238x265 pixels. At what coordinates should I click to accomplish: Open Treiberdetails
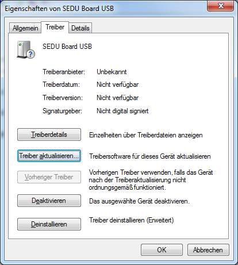49,135
